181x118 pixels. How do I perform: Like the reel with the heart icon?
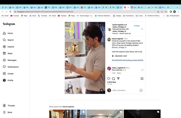pos(109,79)
